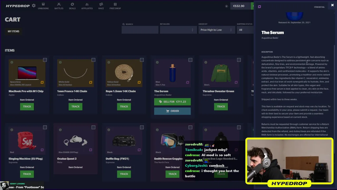Focus the item search field
Viewport: 337px width, 190px height.
tap(140, 30)
